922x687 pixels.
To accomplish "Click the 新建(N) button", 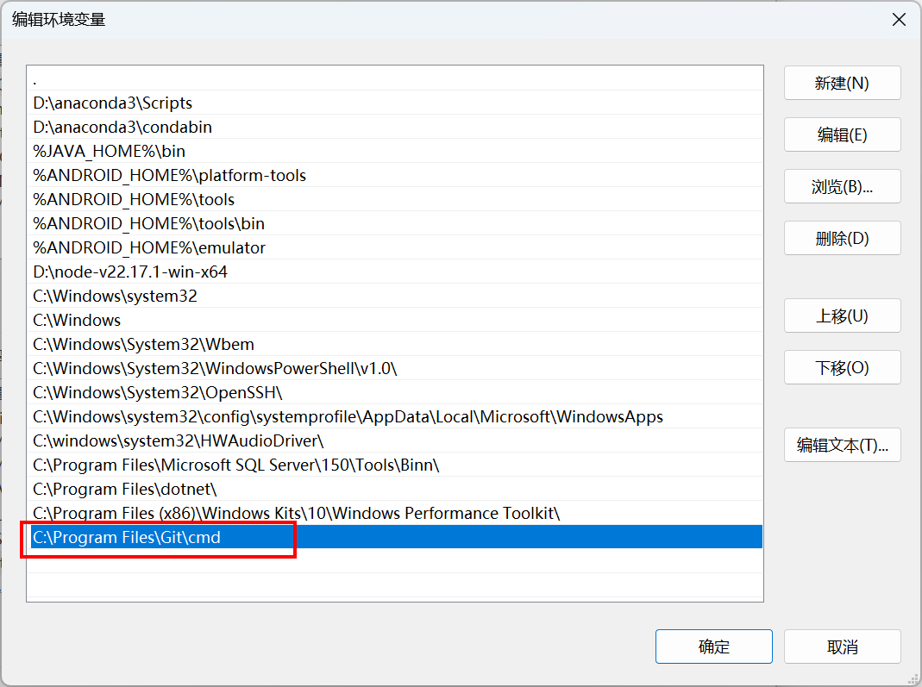I will pyautogui.click(x=842, y=83).
